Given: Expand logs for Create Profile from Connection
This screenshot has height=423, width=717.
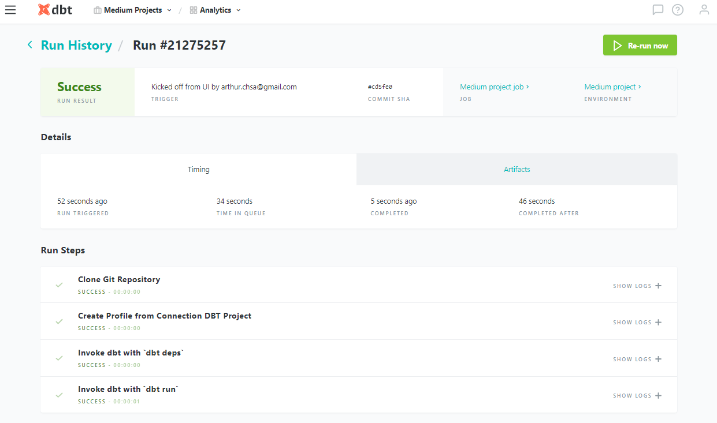Looking at the screenshot, I should pos(637,322).
